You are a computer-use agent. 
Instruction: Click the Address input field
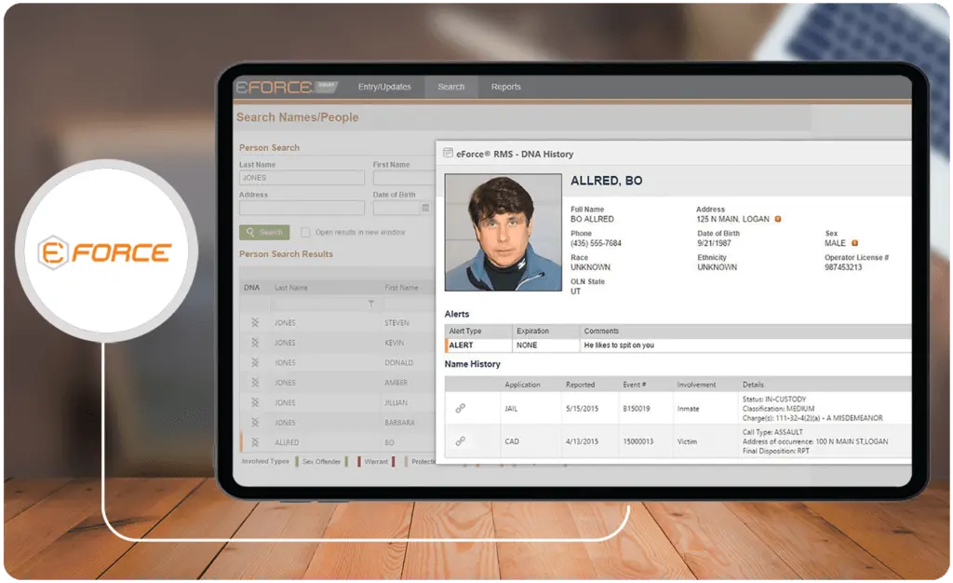point(302,208)
